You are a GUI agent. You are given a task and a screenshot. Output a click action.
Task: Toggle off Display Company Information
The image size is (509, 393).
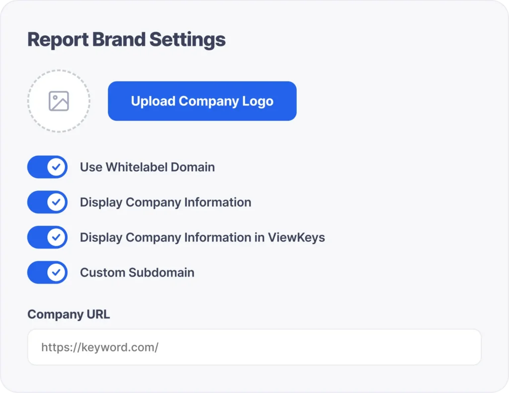tap(47, 202)
